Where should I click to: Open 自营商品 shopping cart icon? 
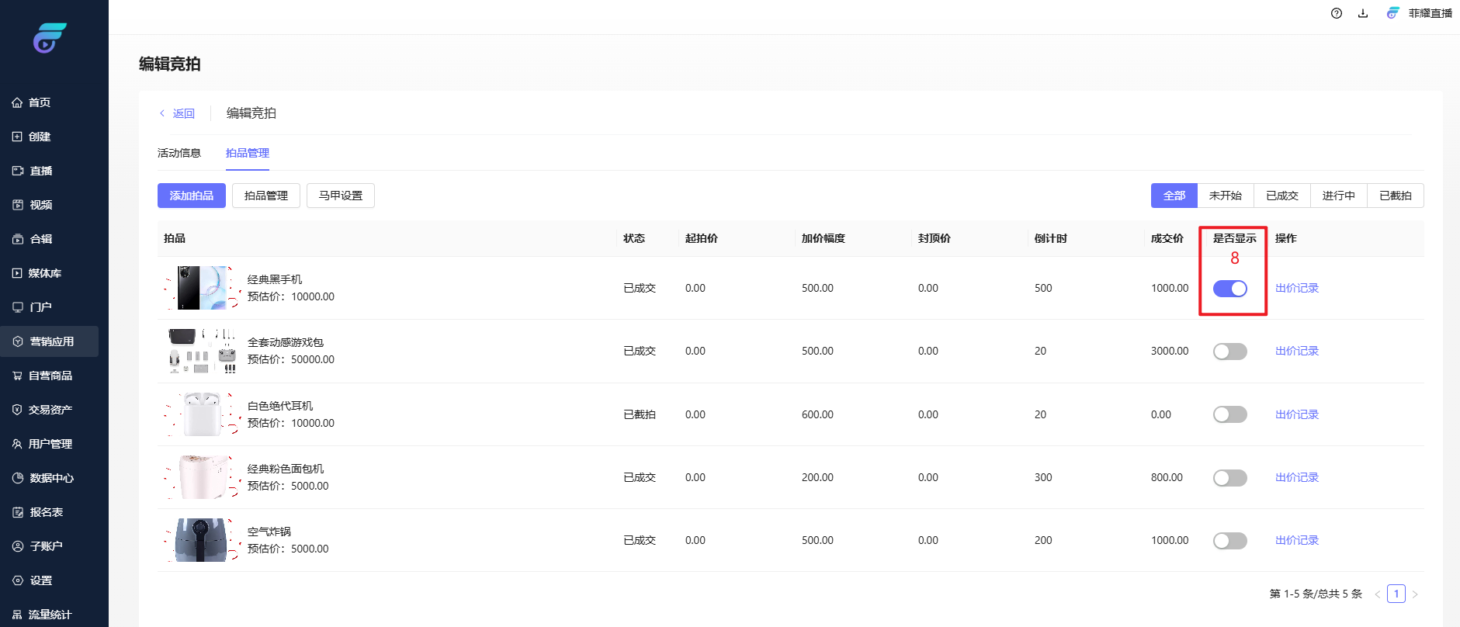click(x=17, y=376)
